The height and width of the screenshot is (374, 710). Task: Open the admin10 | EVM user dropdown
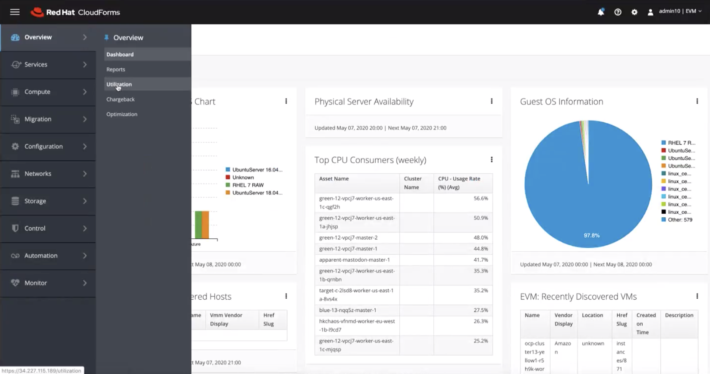[x=680, y=11]
